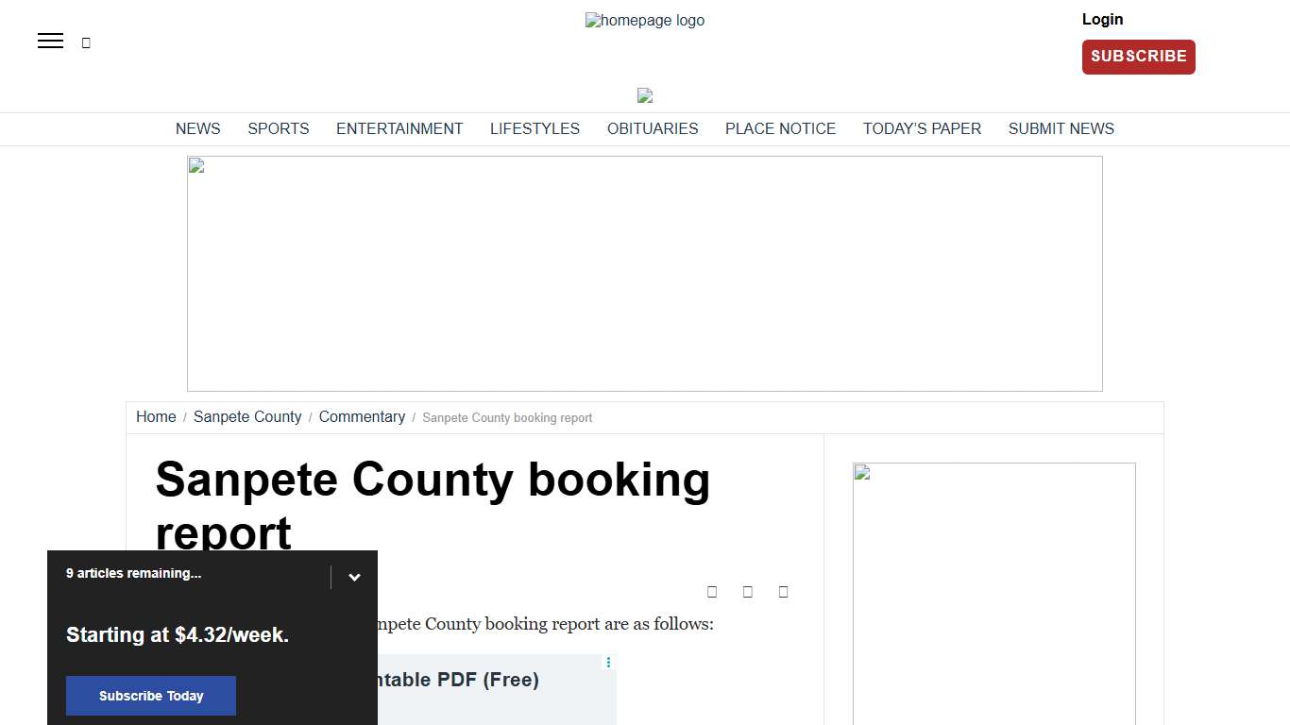Image resolution: width=1290 pixels, height=725 pixels.
Task: Open TODAY'S PAPER section
Action: 922,128
